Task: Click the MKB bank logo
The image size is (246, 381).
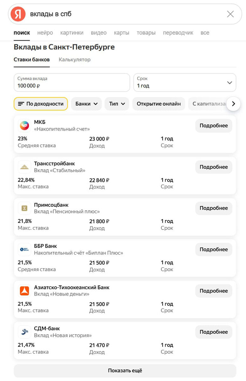Action: (24, 126)
